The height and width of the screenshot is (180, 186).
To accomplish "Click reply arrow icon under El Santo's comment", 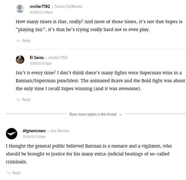I will pos(18,100).
